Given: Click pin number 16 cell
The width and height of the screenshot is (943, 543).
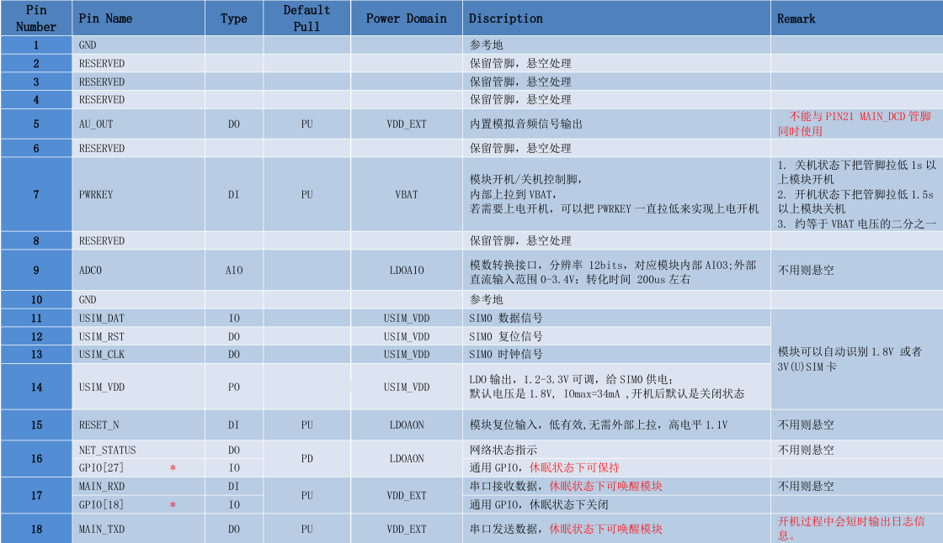Looking at the screenshot, I should [x=36, y=459].
